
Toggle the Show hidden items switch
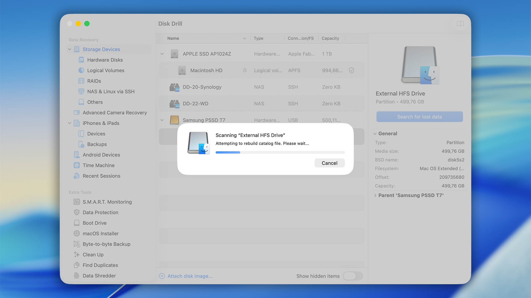pyautogui.click(x=353, y=276)
